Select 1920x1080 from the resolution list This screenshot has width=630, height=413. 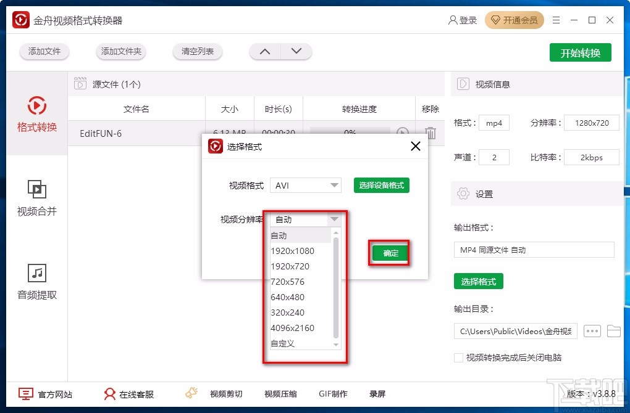(293, 251)
